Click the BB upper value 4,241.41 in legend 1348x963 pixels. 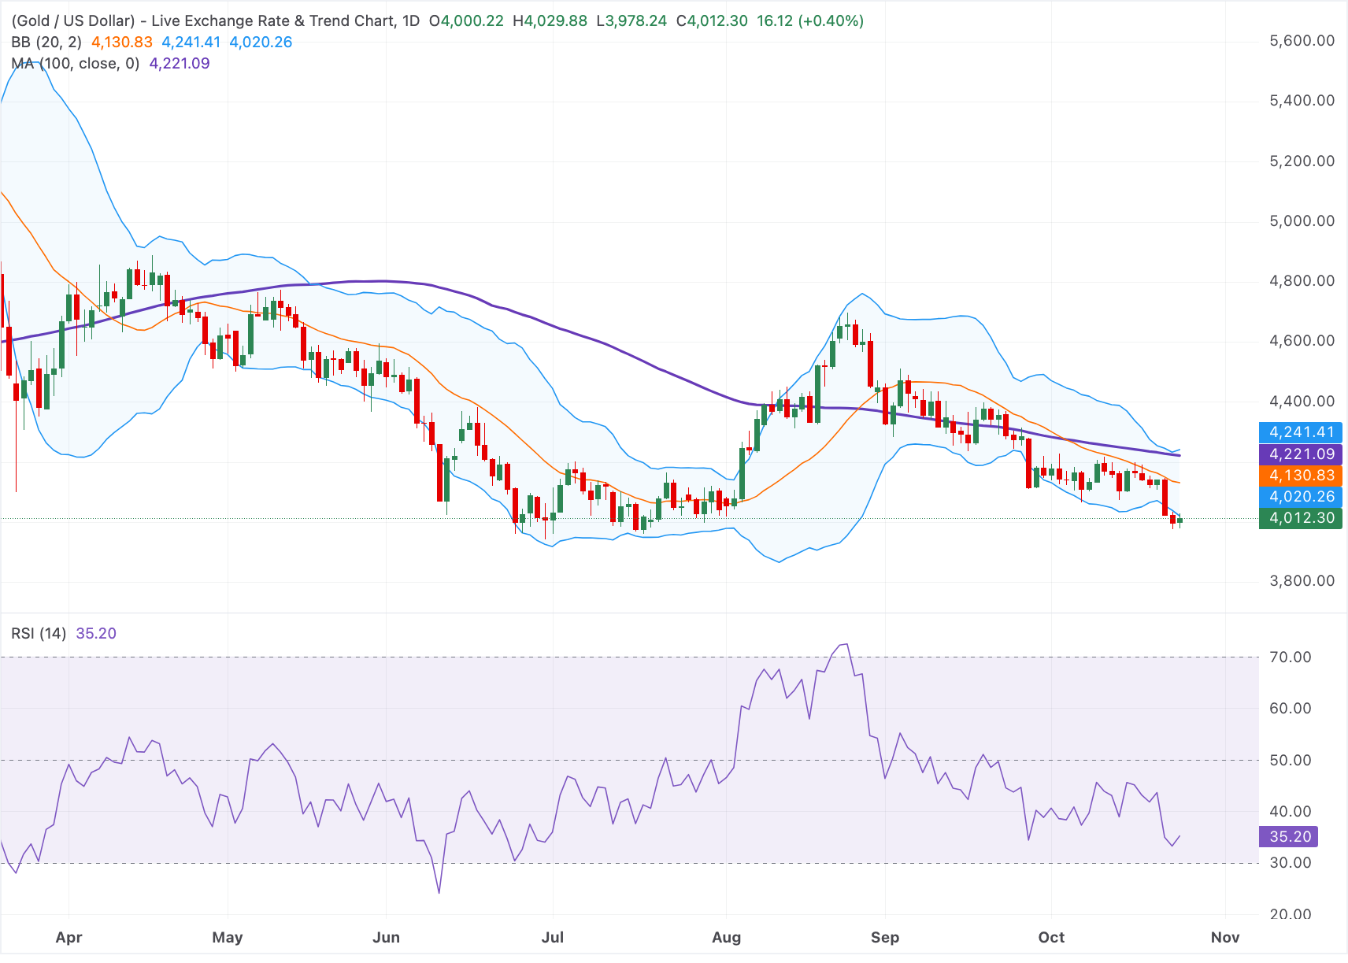tap(191, 42)
